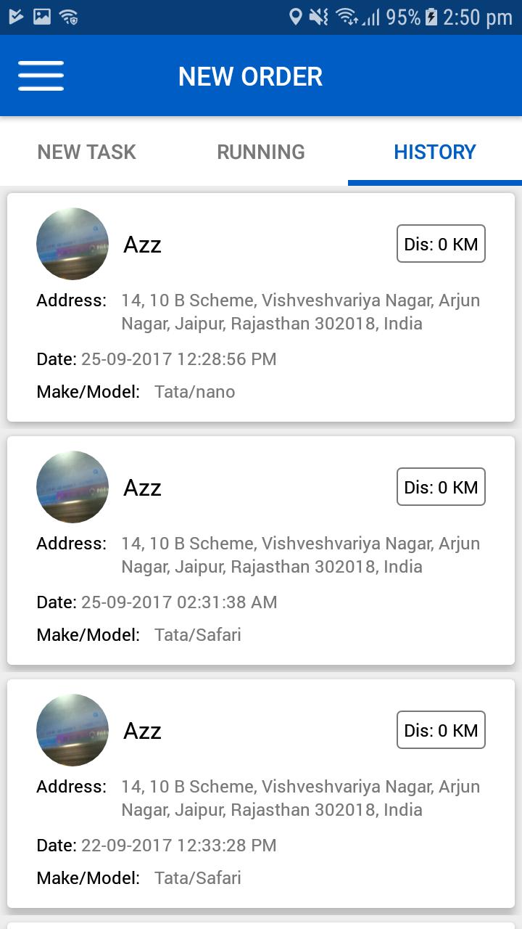Viewport: 522px width, 929px height.
Task: Click distance badge on Tata/nano order
Action: [x=441, y=244]
